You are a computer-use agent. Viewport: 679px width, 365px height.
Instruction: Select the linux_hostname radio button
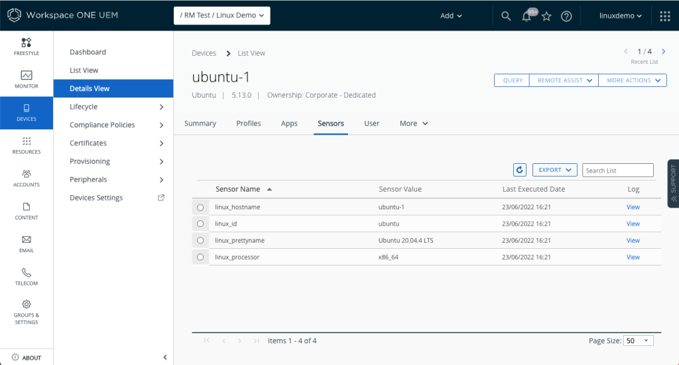pyautogui.click(x=200, y=207)
